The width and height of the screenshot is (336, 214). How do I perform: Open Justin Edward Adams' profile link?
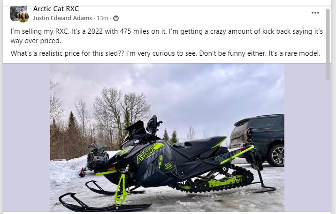point(62,18)
